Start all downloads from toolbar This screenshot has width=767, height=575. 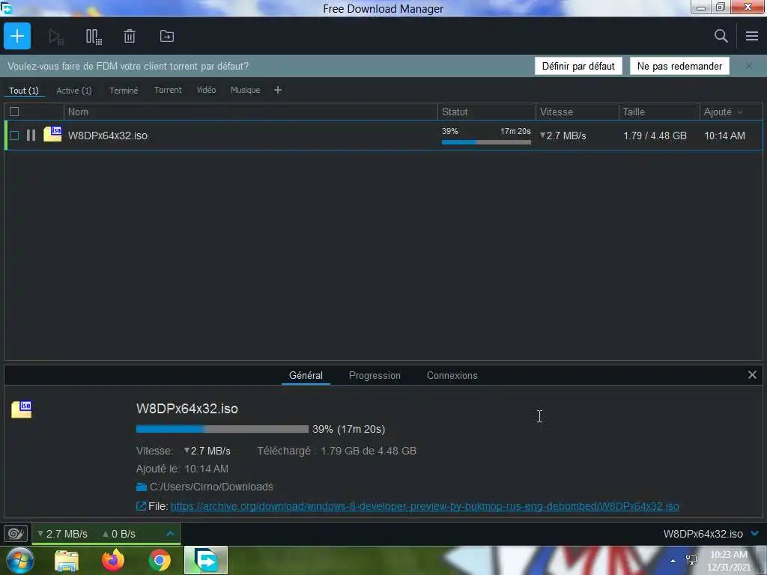(x=55, y=37)
